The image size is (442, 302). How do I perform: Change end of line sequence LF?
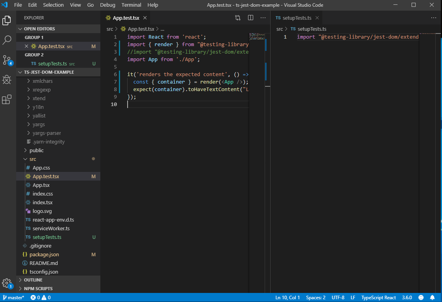pos(353,298)
